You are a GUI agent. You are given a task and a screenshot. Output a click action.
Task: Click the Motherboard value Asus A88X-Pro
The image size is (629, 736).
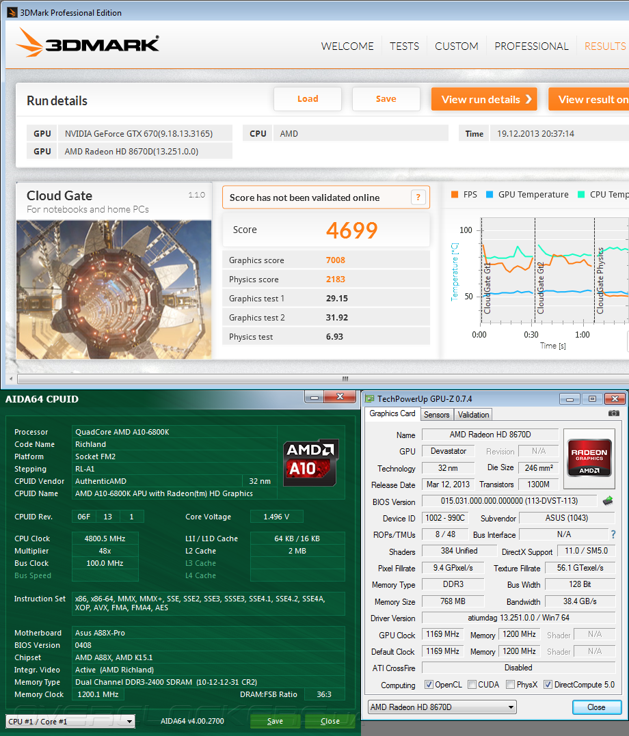coord(208,633)
